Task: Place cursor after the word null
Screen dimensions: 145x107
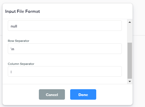Action: pos(17,26)
